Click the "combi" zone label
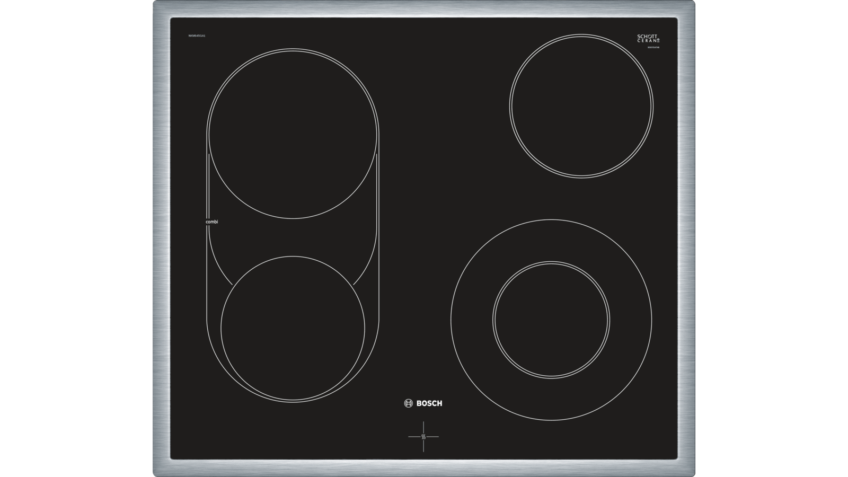This screenshot has width=848, height=477. coord(211,222)
